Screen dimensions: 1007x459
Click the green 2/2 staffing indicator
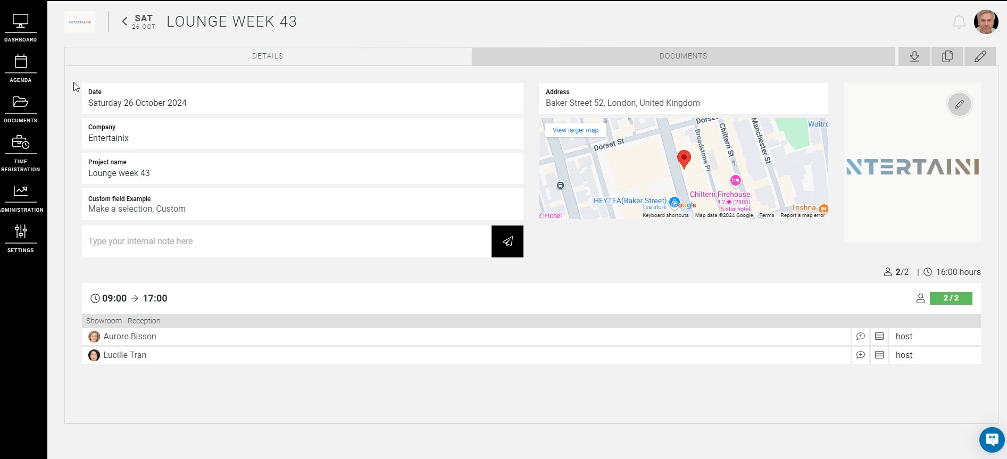pos(951,298)
